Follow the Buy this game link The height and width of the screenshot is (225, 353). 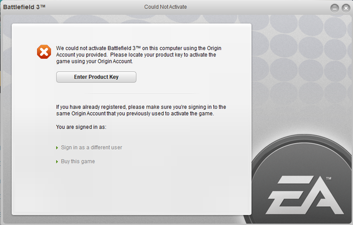(x=78, y=162)
